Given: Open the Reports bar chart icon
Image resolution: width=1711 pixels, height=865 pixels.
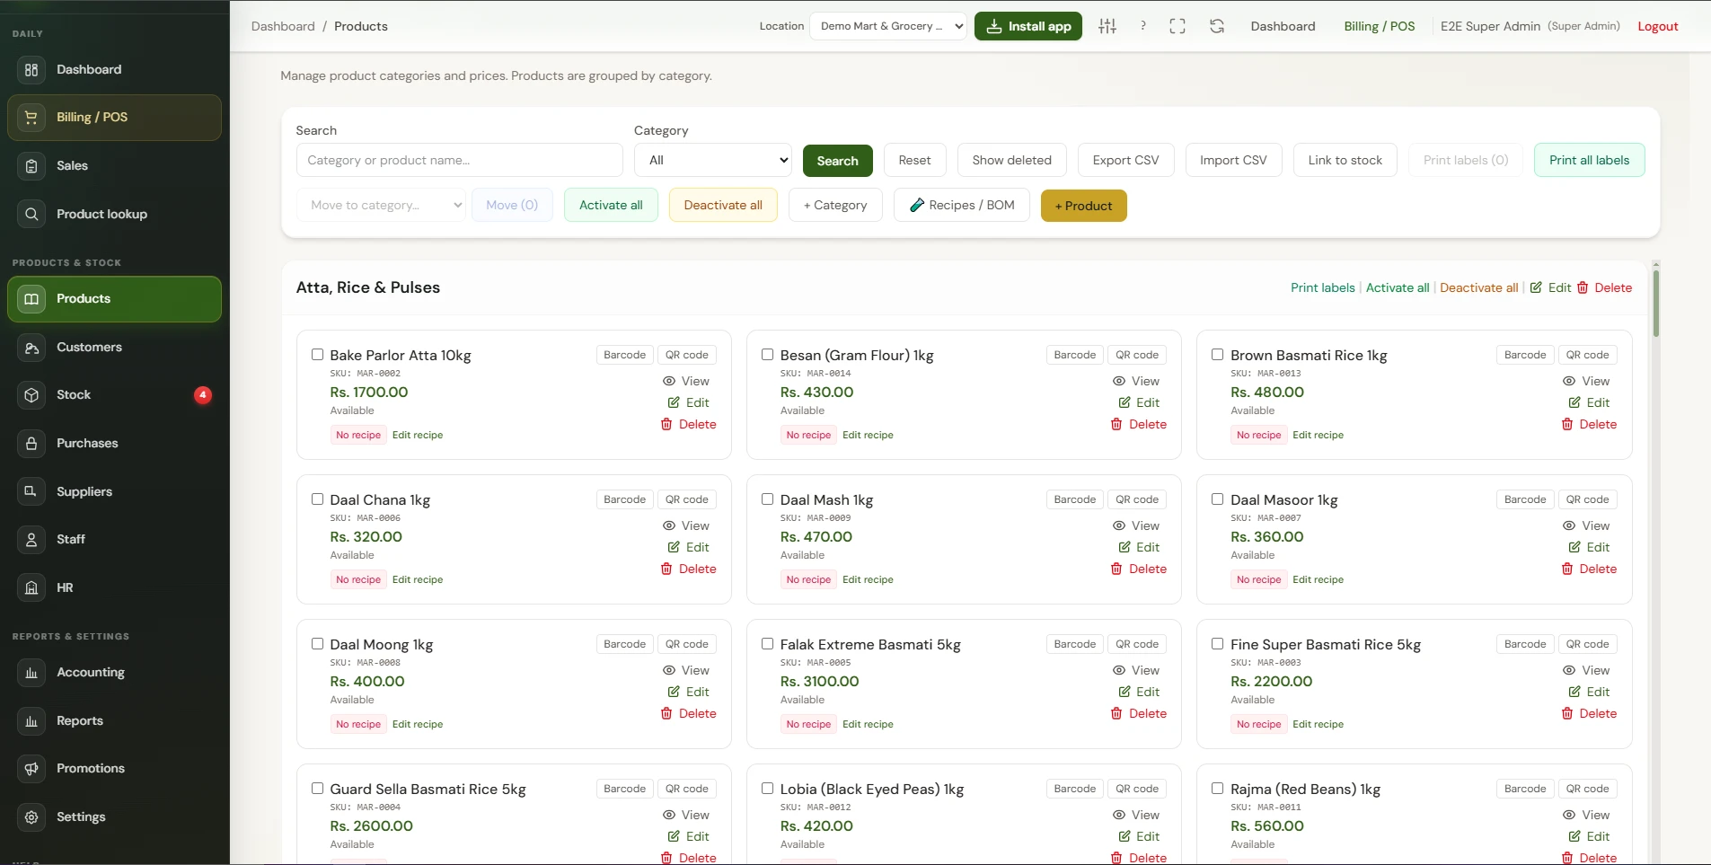Looking at the screenshot, I should point(31,721).
